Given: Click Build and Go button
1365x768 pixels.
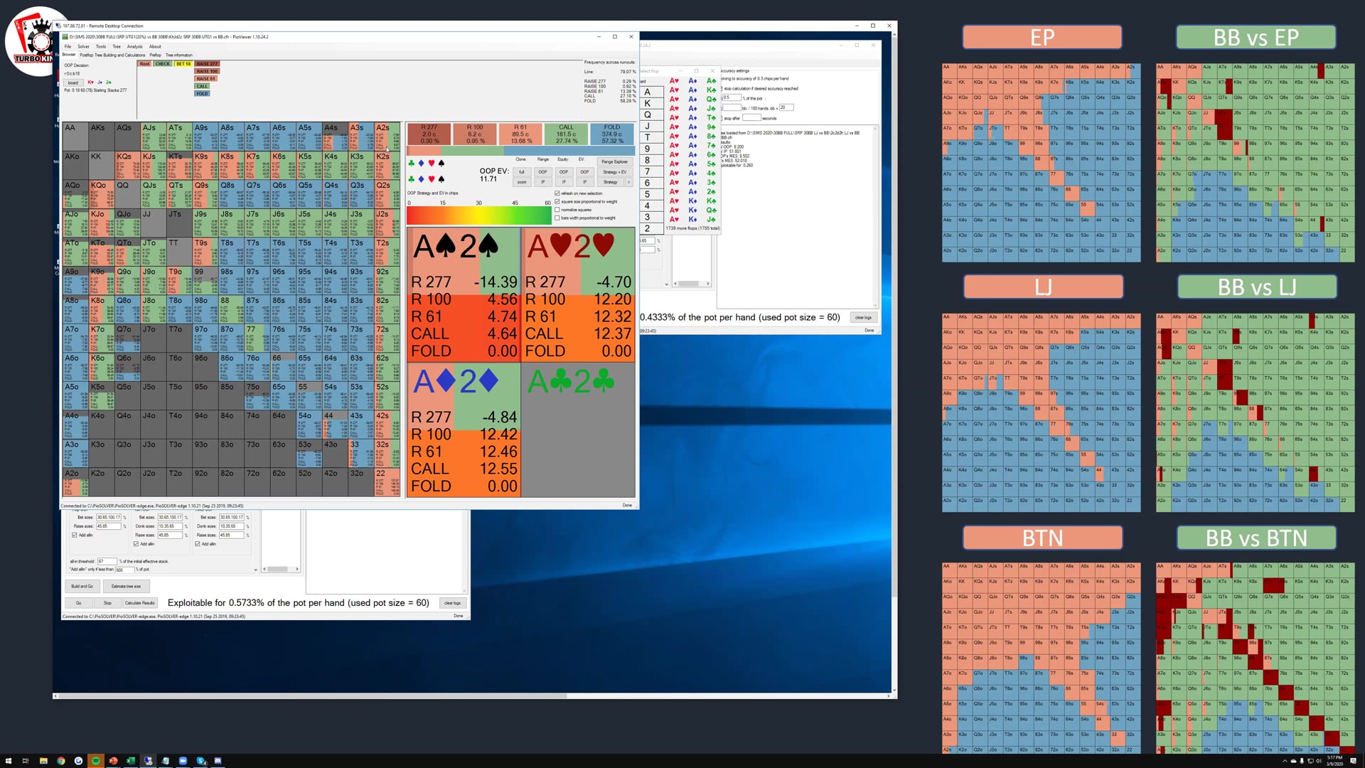Looking at the screenshot, I should [82, 586].
